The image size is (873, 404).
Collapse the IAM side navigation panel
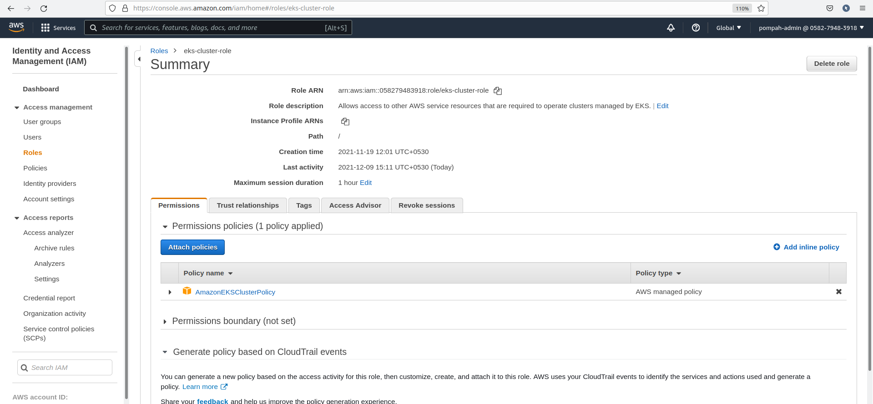(139, 59)
